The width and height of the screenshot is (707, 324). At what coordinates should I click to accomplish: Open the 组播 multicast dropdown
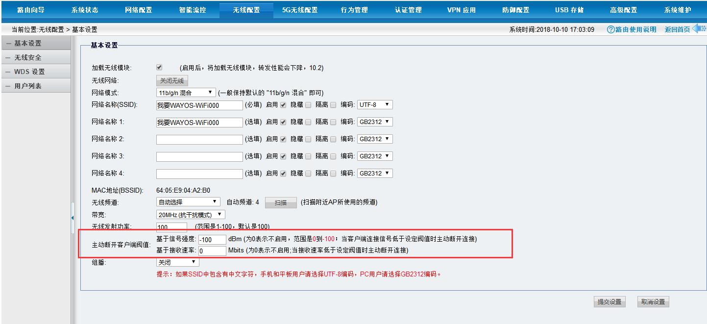[x=177, y=262]
